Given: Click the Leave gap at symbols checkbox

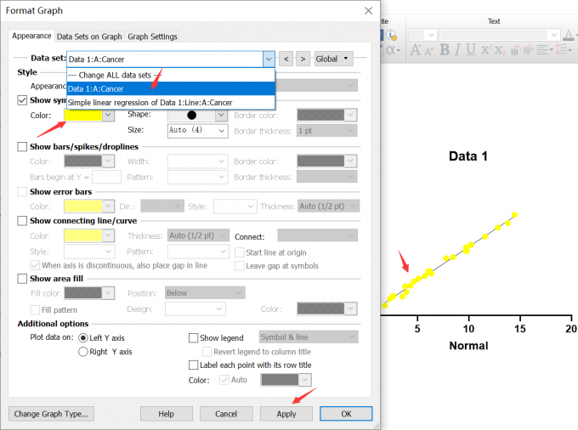Looking at the screenshot, I should [x=240, y=266].
